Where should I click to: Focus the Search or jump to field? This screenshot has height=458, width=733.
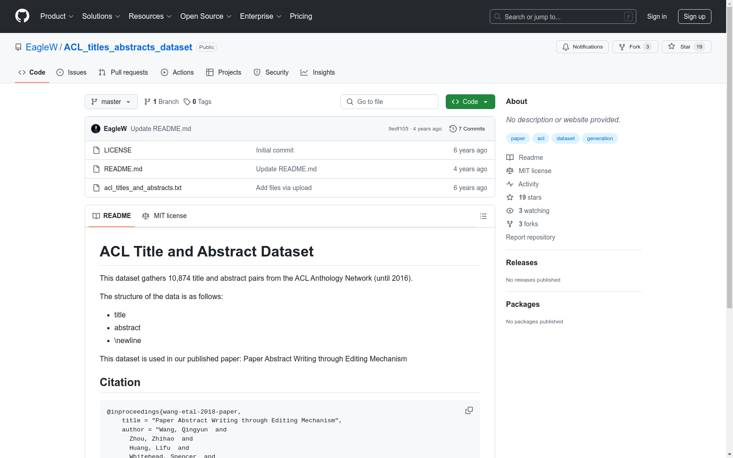coord(563,16)
